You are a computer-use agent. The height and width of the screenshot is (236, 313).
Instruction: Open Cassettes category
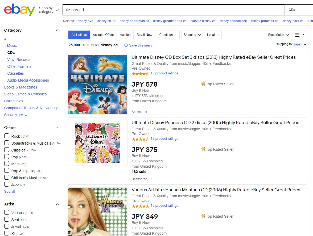[x=15, y=73]
